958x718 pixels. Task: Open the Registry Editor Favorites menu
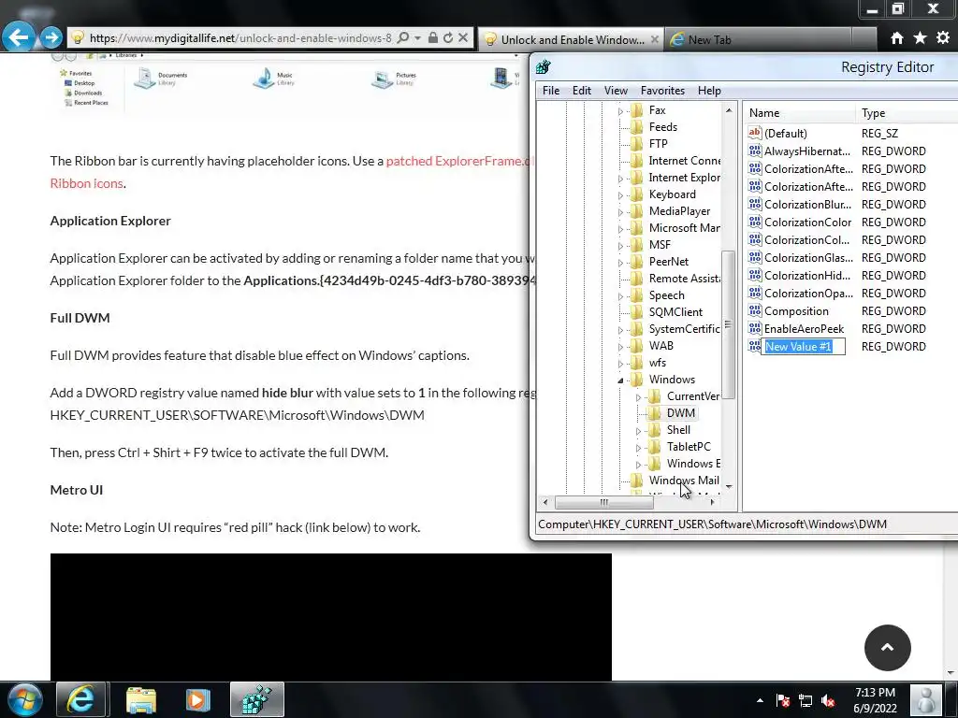(x=662, y=91)
